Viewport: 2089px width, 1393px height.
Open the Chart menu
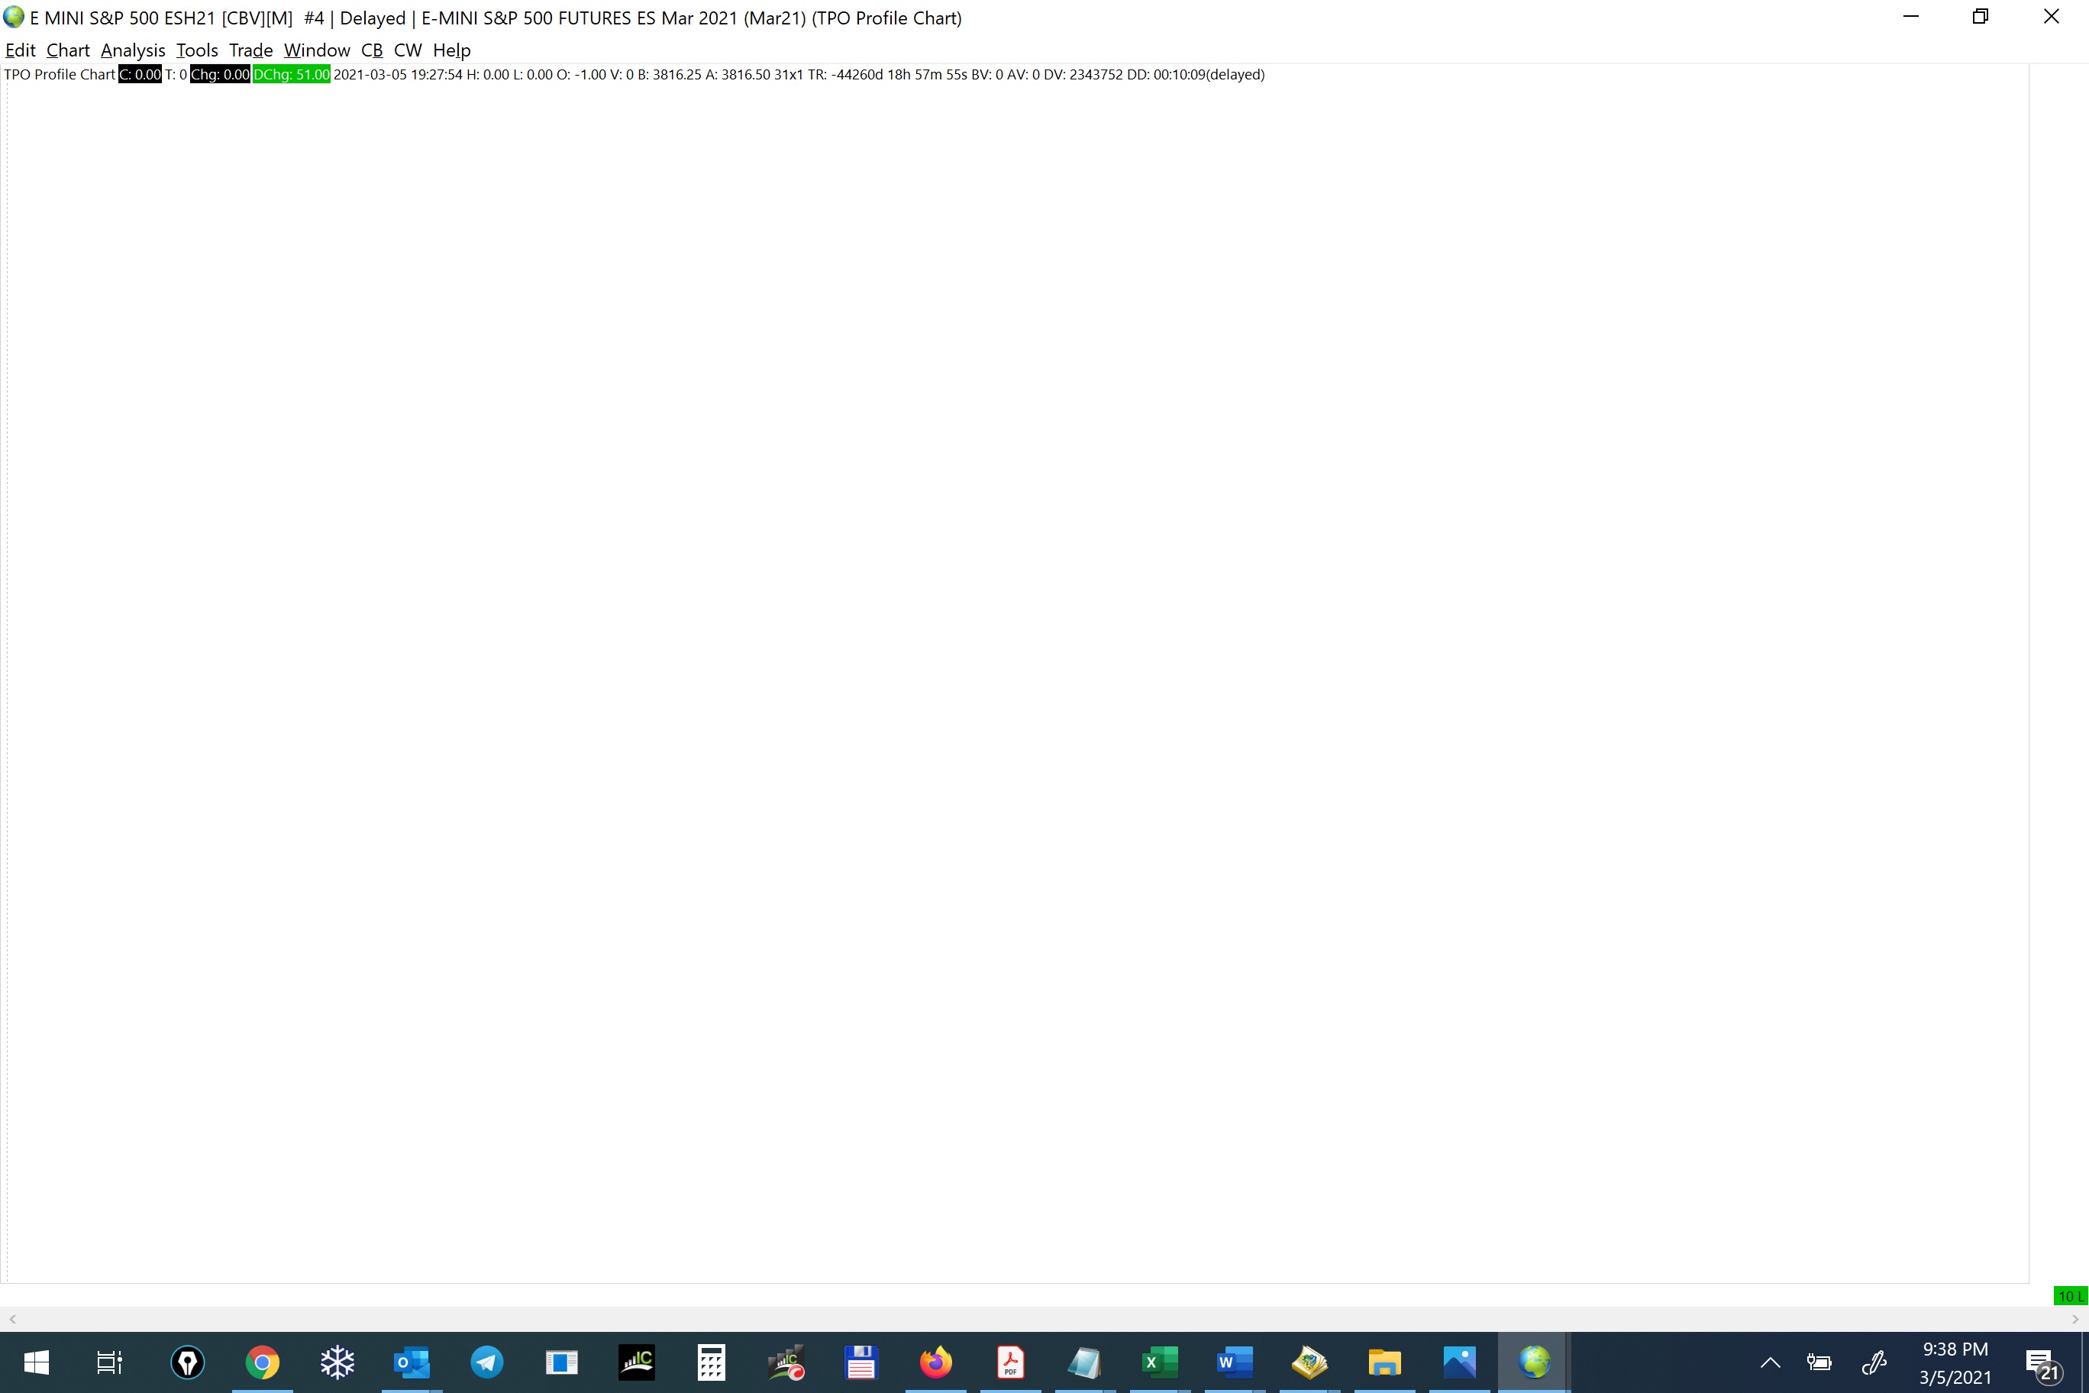(x=67, y=50)
